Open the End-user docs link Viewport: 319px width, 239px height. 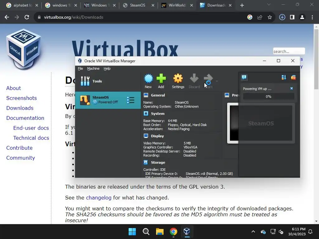(x=31, y=128)
